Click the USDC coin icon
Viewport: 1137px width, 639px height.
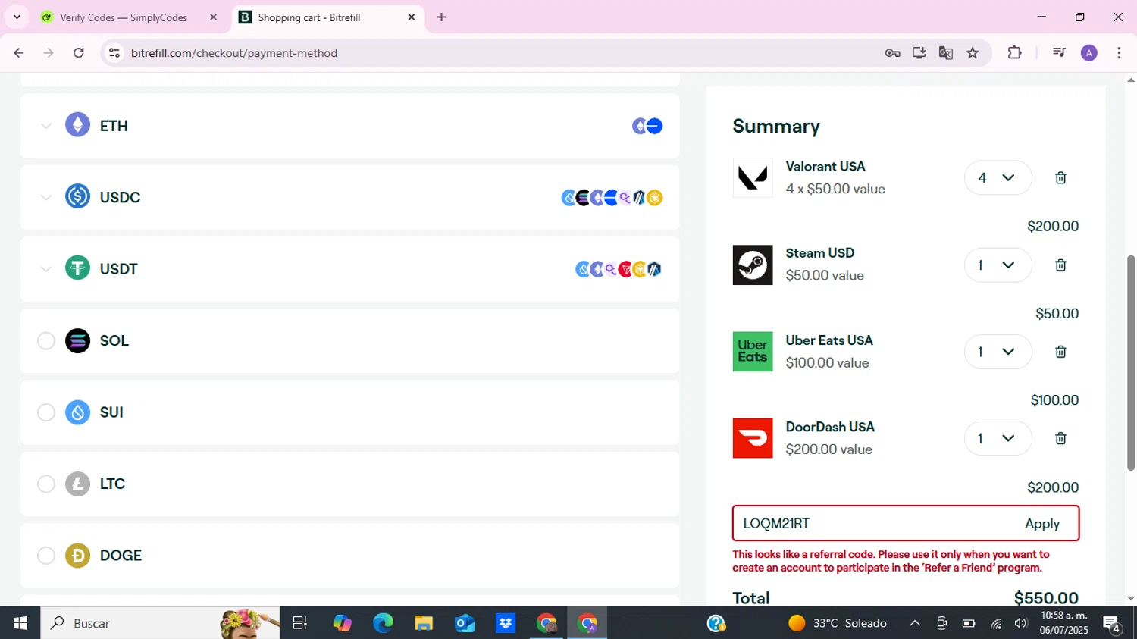[77, 197]
